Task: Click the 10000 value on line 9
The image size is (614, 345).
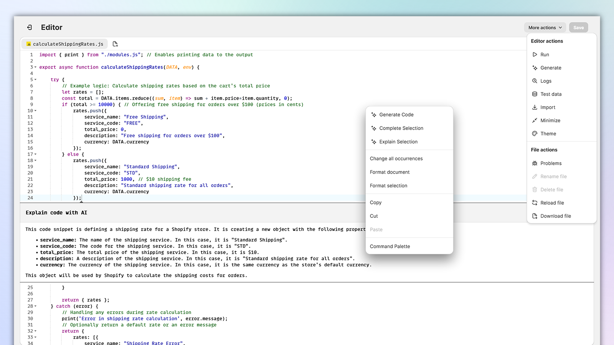Action: coord(105,105)
